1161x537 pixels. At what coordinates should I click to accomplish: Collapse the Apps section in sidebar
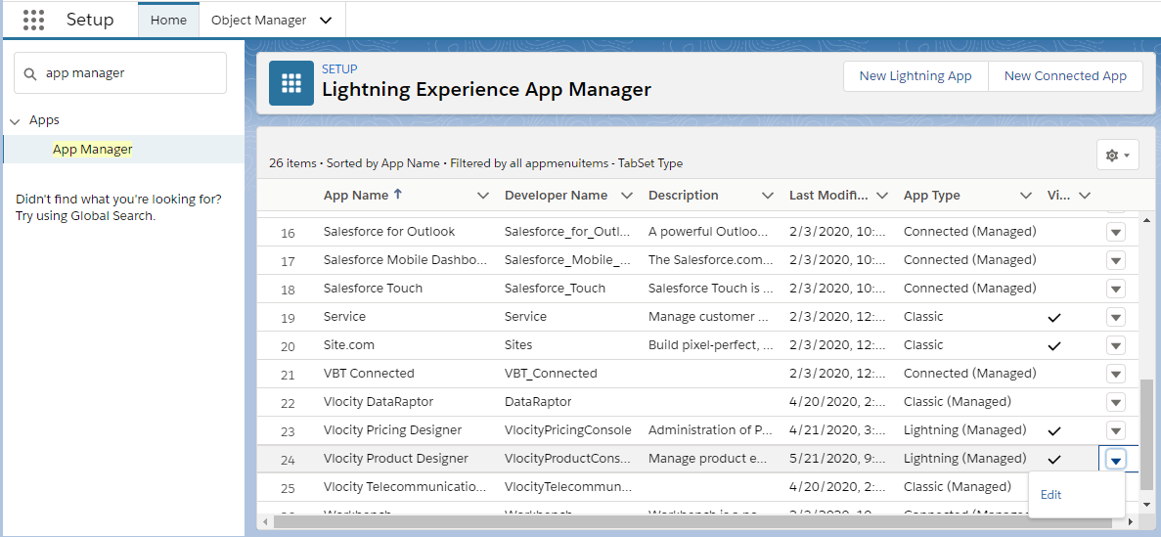(x=15, y=120)
